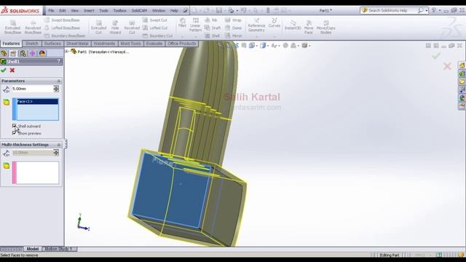466x262 pixels.
Task: Open PropertyManager tab icon
Action: coord(13,53)
